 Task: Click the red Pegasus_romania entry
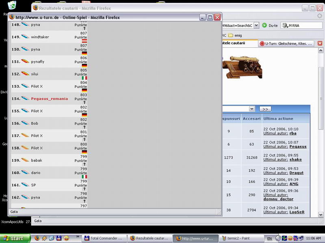click(x=49, y=99)
